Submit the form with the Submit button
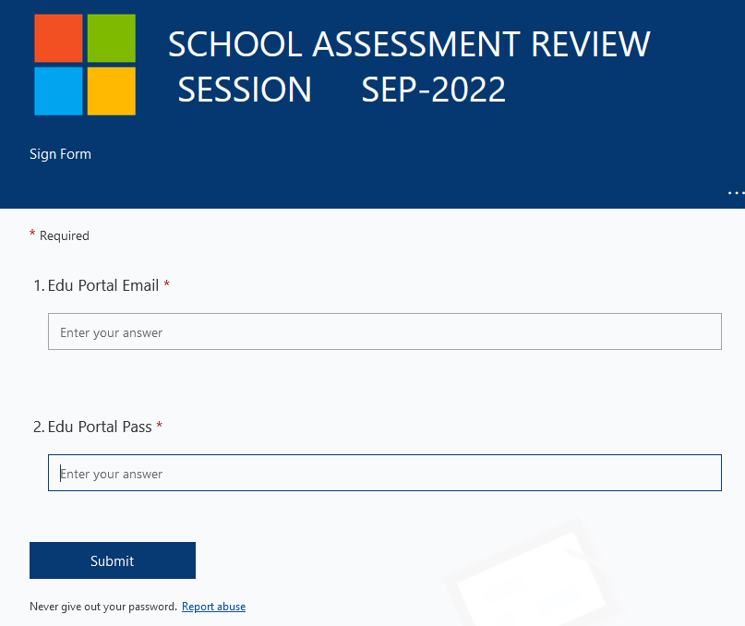745x626 pixels. 113,560
